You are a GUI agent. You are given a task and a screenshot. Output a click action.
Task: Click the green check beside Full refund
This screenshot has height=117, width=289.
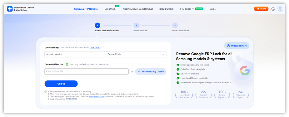(x=178, y=69)
